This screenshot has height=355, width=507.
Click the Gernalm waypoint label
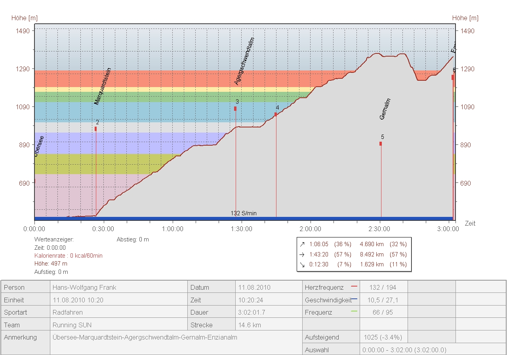click(x=385, y=109)
